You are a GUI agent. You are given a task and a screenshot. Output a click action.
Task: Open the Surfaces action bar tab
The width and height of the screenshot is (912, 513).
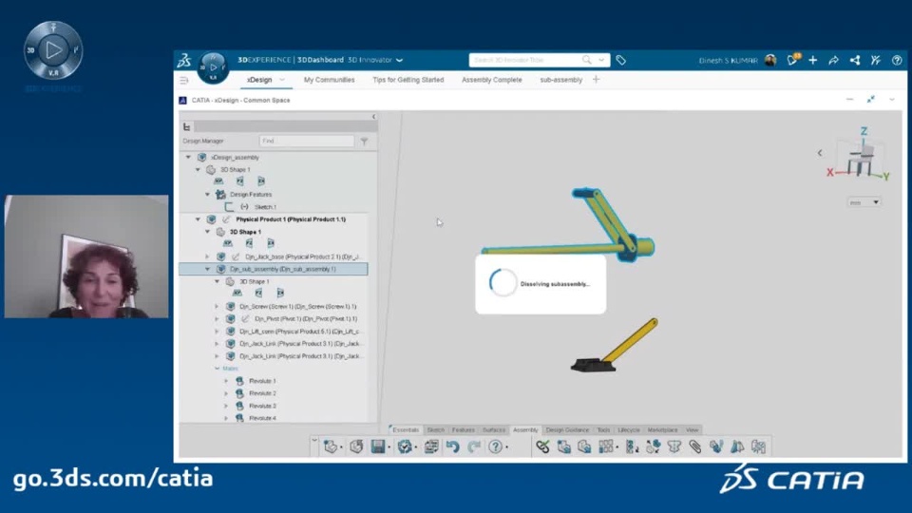tap(494, 429)
